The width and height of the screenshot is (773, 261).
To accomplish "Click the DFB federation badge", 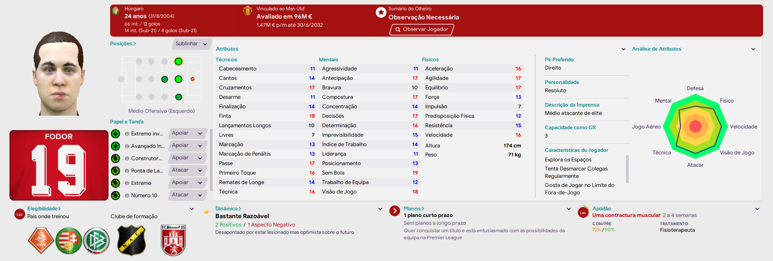I will tap(96, 240).
